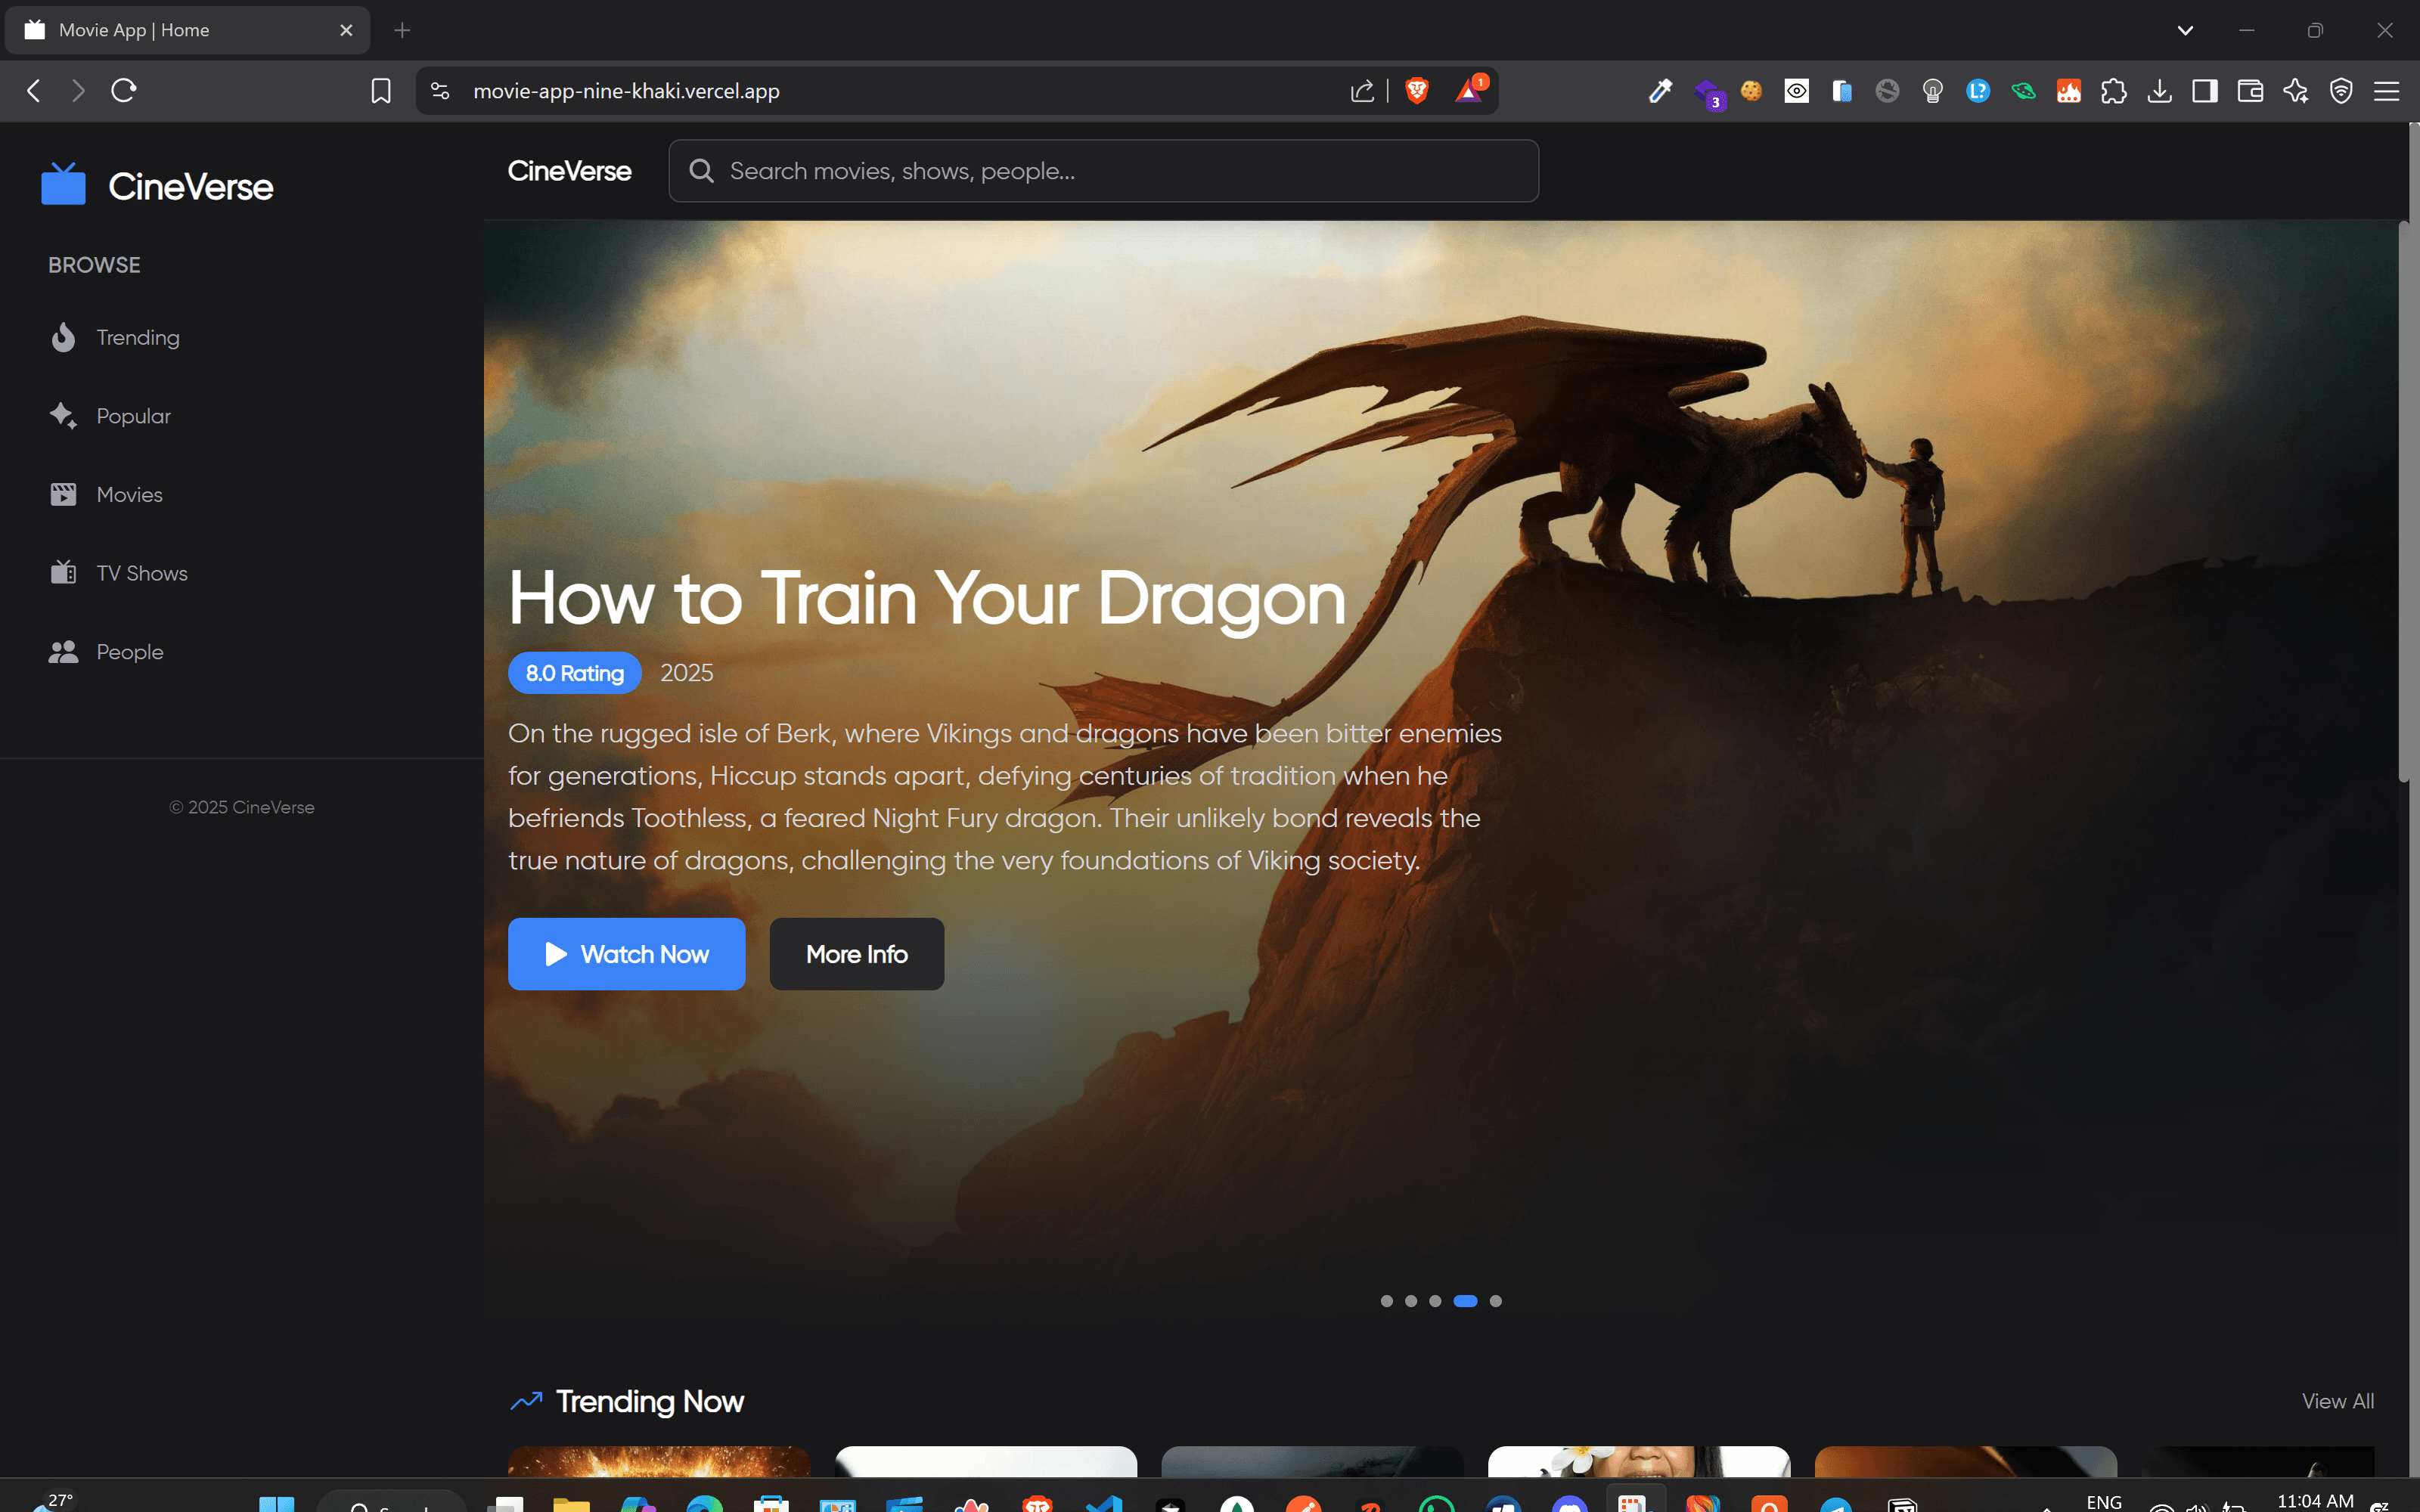The height and width of the screenshot is (1512, 2420).
Task: Open the Trending flame icon in the sidebar
Action: (x=63, y=338)
